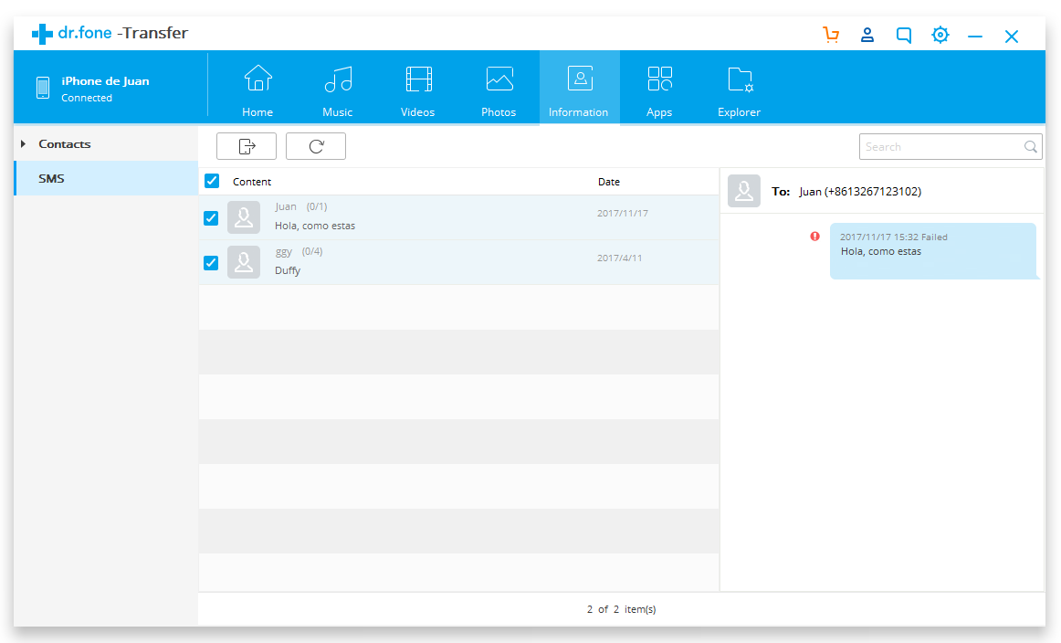The width and height of the screenshot is (1061, 643).
Task: Click the Content column header
Action: pos(252,182)
